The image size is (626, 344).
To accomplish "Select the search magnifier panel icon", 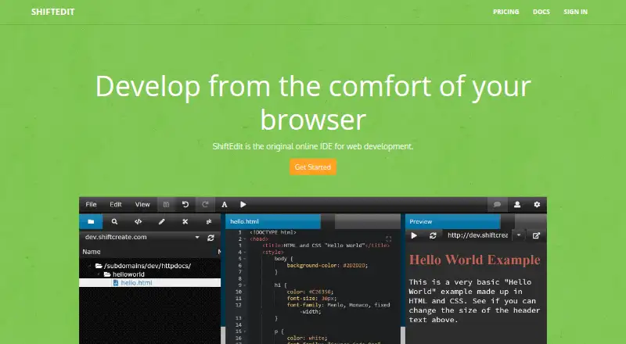I will [x=114, y=221].
